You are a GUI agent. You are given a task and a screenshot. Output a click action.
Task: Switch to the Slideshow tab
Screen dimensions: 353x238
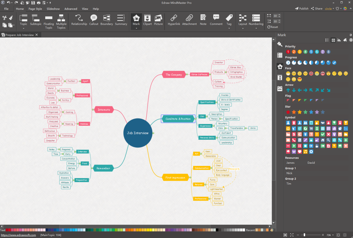coord(53,9)
